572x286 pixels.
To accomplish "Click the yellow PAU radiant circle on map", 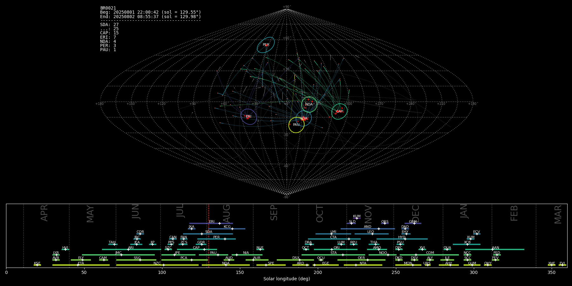I will click(x=296, y=125).
